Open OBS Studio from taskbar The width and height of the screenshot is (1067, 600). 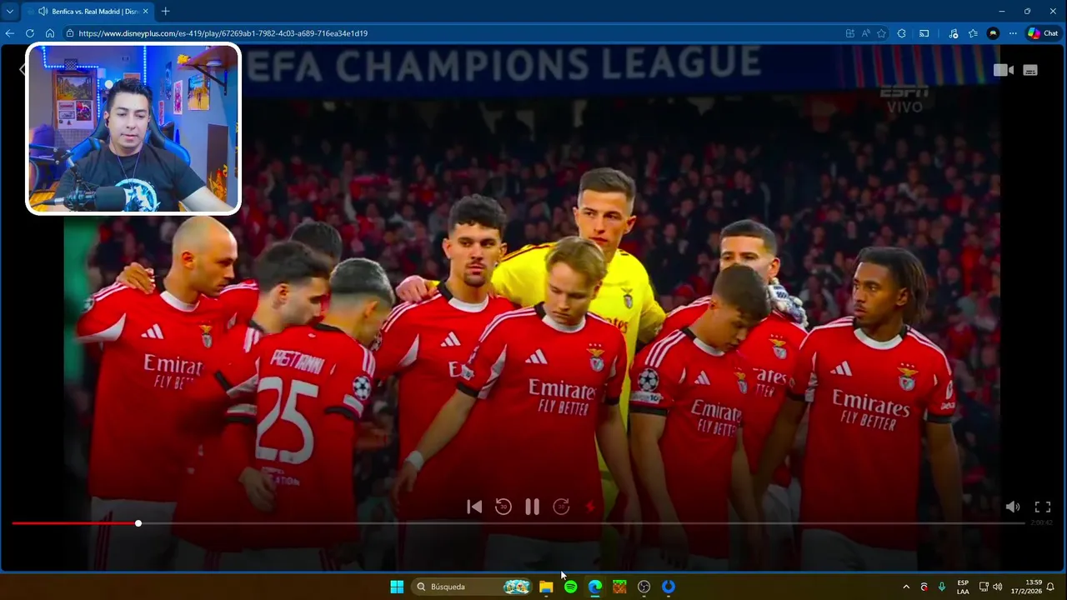(x=644, y=587)
